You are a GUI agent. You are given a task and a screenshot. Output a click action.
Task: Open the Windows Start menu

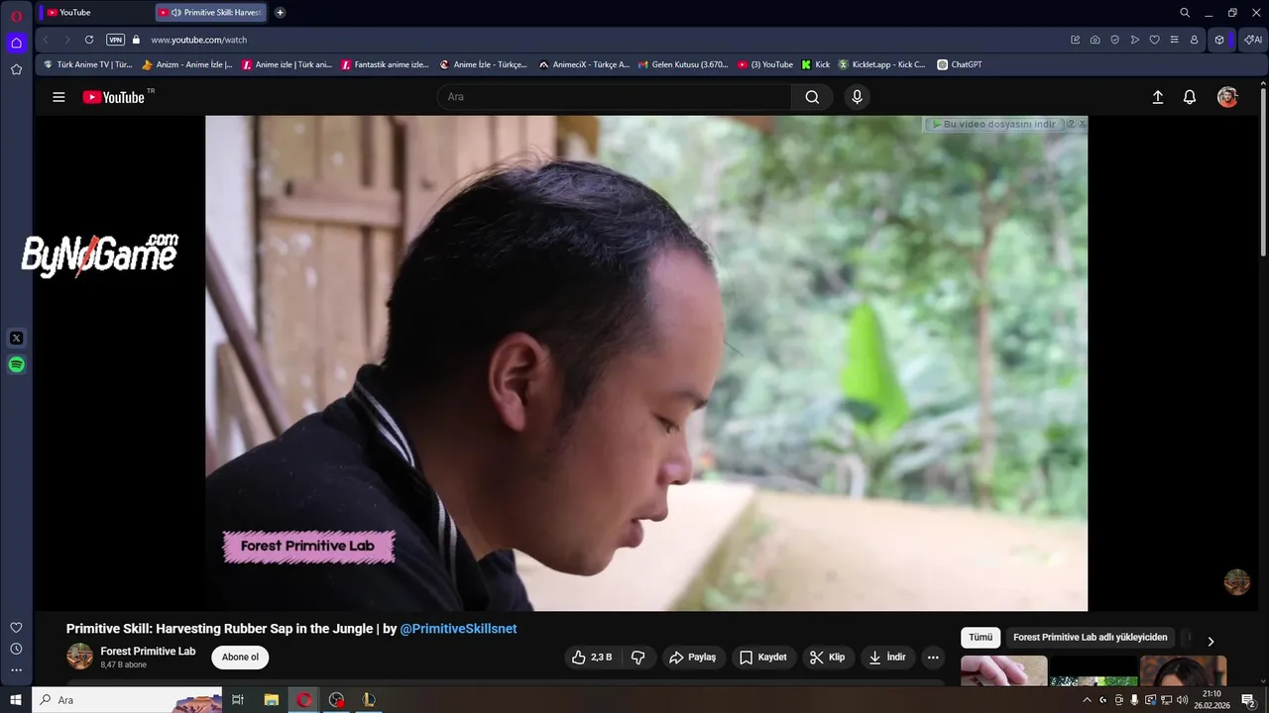(16, 700)
